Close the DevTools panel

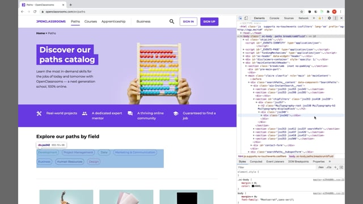[341, 18]
